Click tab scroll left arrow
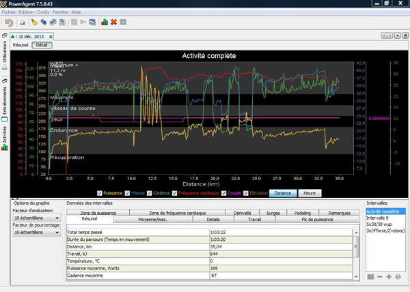The width and height of the screenshot is (410, 292). click(384, 35)
